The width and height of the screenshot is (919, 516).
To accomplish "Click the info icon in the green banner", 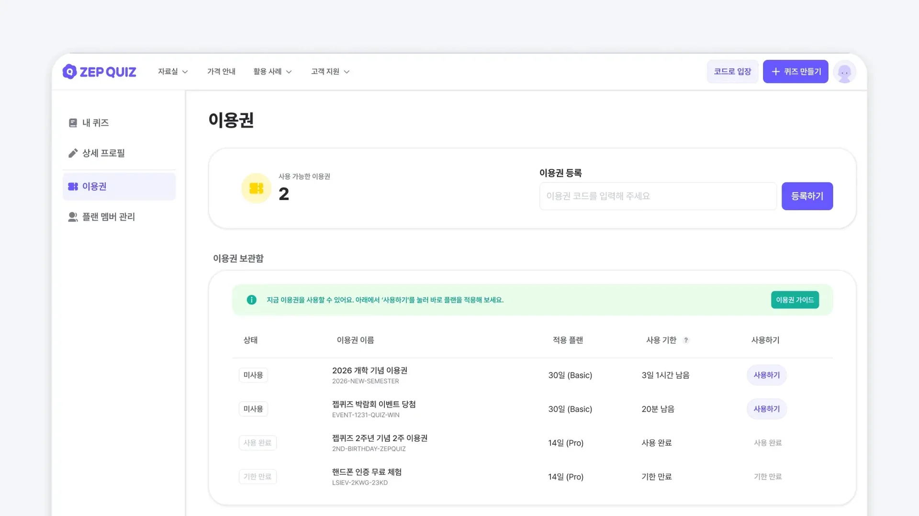I will [251, 300].
